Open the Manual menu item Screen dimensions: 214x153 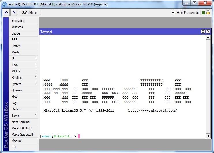click(x=23, y=141)
